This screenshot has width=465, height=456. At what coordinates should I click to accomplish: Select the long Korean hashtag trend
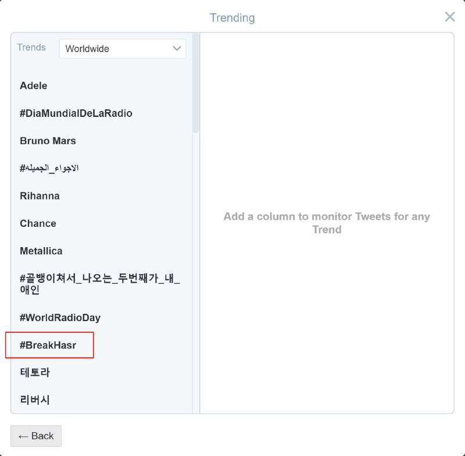pyautogui.click(x=100, y=284)
